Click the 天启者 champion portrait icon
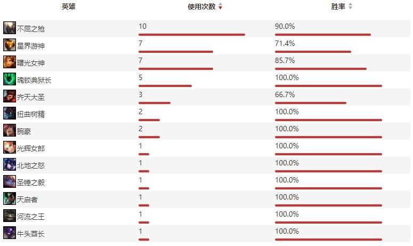Viewport: 413px width, 246px height. point(9,199)
